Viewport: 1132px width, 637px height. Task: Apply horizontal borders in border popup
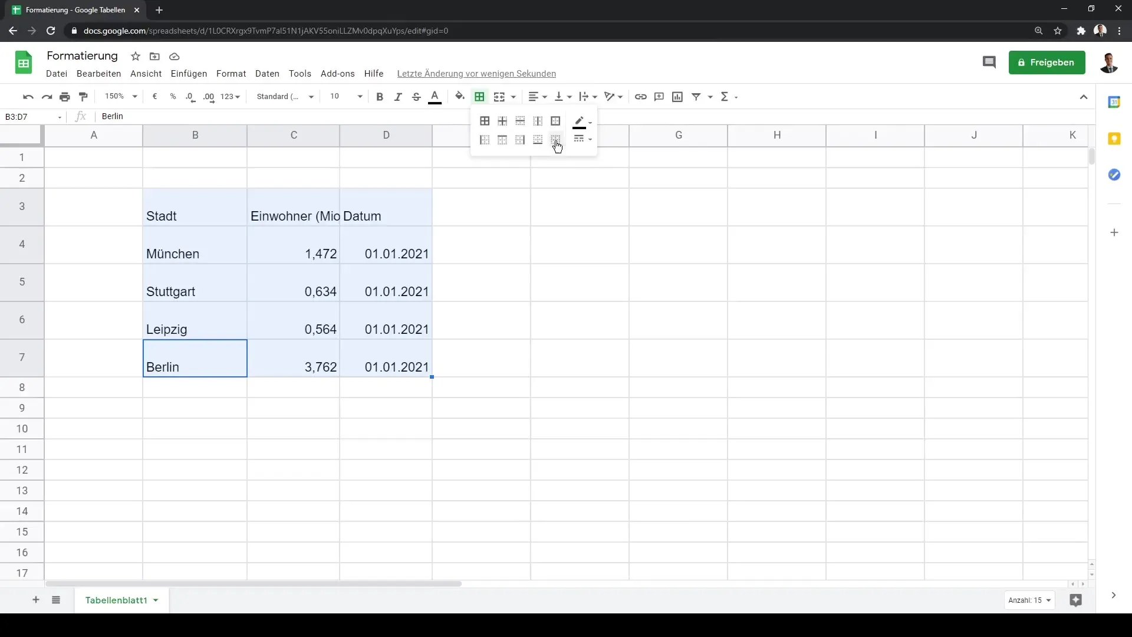520,121
